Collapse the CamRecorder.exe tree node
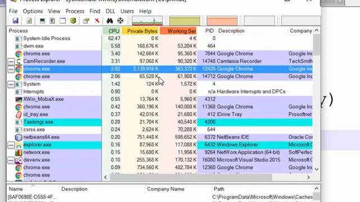Screen dimensions: 360x202 pyautogui.click(x=11, y=61)
